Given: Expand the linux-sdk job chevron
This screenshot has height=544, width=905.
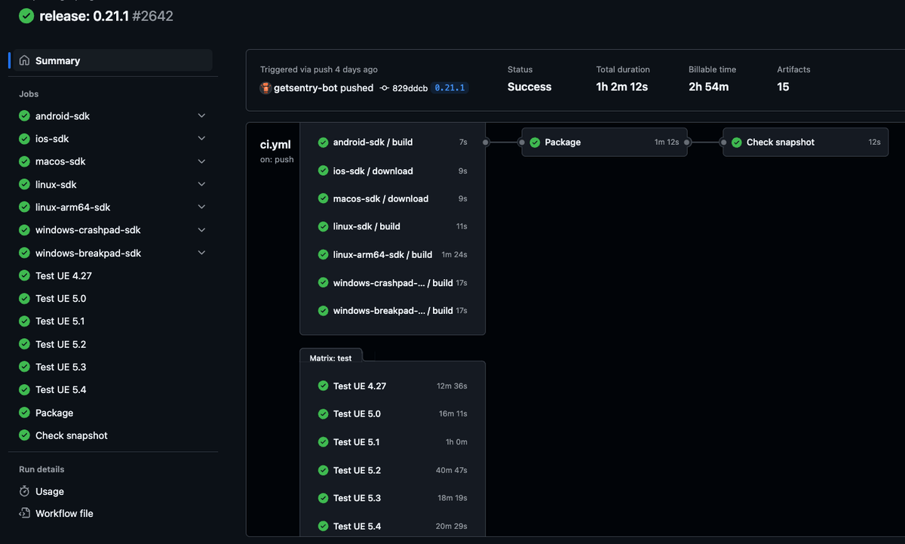Looking at the screenshot, I should coord(201,184).
